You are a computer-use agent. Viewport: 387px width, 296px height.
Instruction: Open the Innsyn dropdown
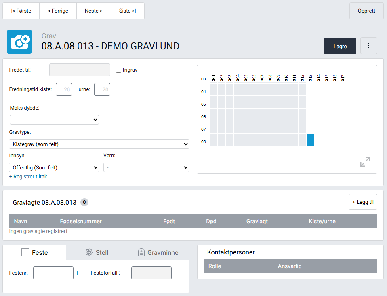pos(54,167)
